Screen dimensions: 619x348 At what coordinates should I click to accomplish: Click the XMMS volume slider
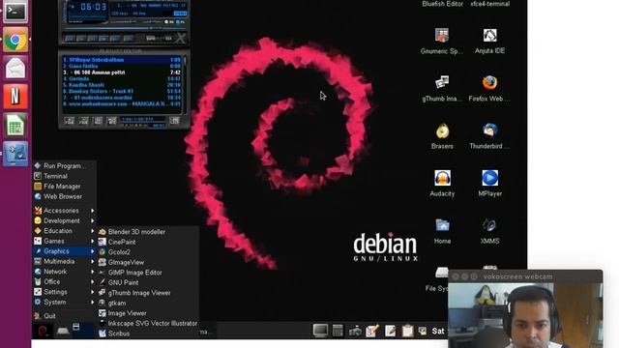[x=123, y=21]
